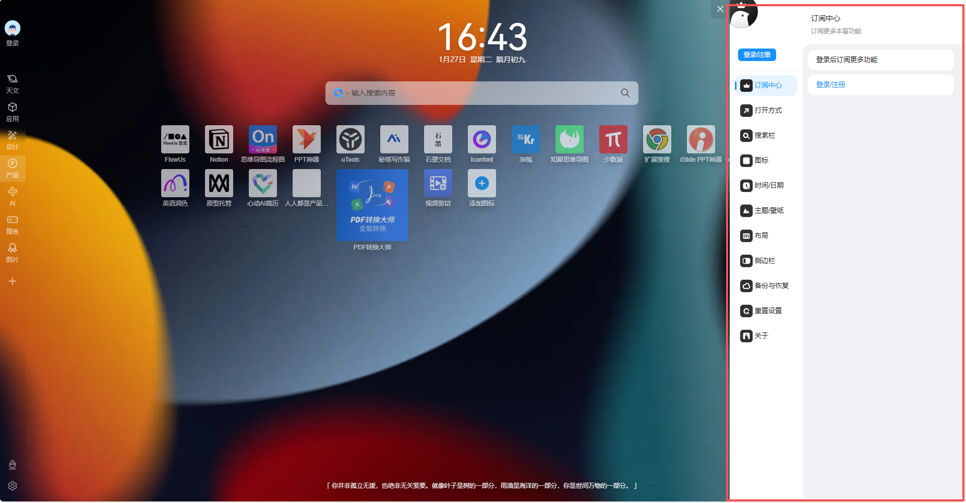Click the Iconfont shortcut icon
This screenshot has width=966, height=503.
[481, 139]
